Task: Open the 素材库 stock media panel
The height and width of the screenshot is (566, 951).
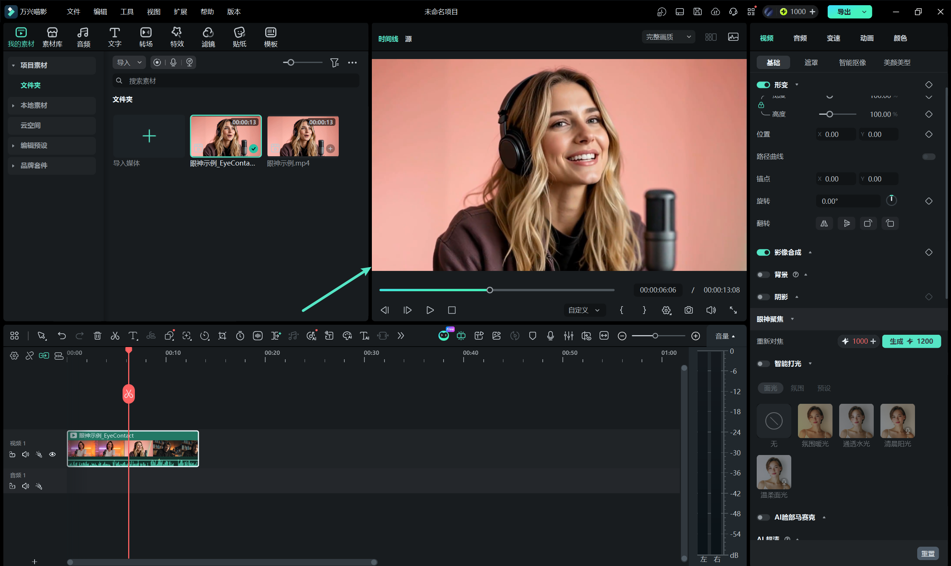Action: (x=52, y=37)
